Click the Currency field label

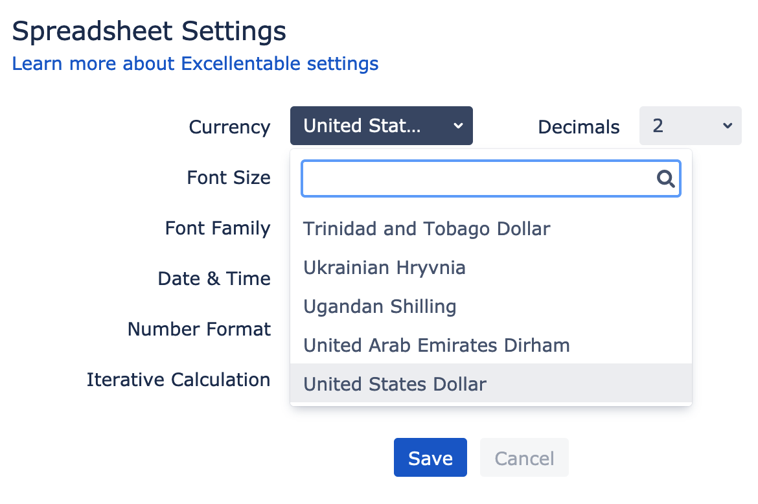coord(229,127)
